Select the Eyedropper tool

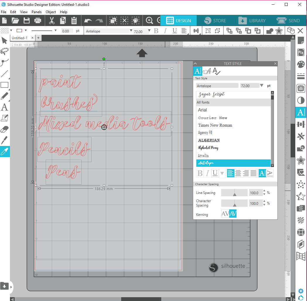tap(4, 152)
